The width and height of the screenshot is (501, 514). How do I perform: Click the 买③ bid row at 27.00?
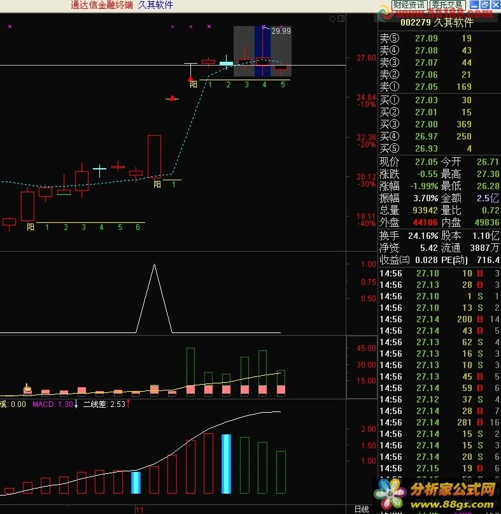coord(439,124)
